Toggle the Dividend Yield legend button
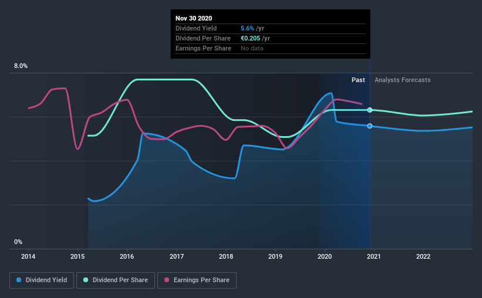This screenshot has height=298, width=482. [x=42, y=280]
